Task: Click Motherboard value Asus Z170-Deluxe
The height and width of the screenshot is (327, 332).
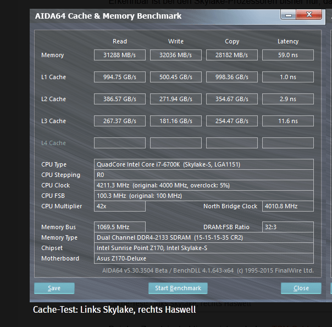Action: [204, 258]
